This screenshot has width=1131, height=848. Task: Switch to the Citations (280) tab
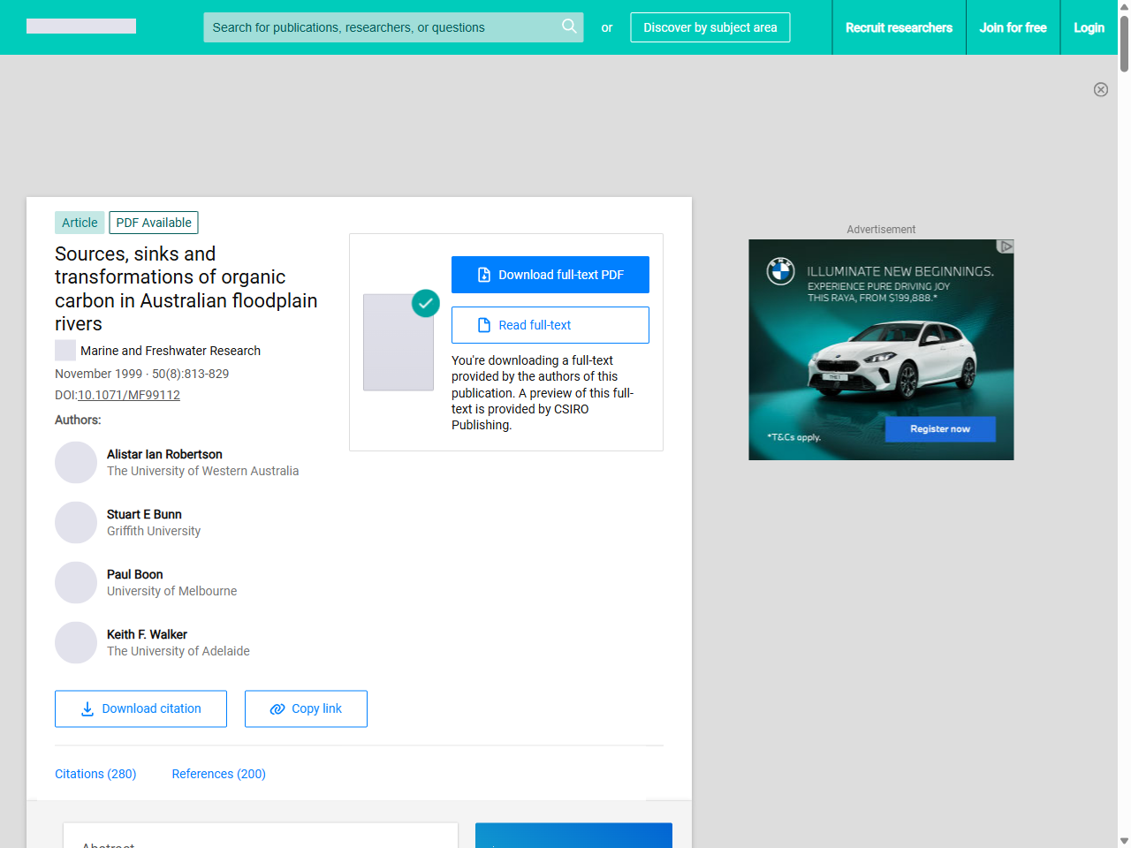[95, 774]
